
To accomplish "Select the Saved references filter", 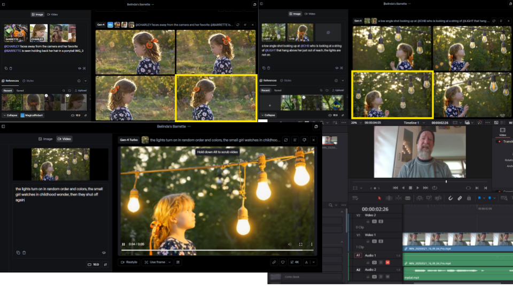I will tap(20, 91).
